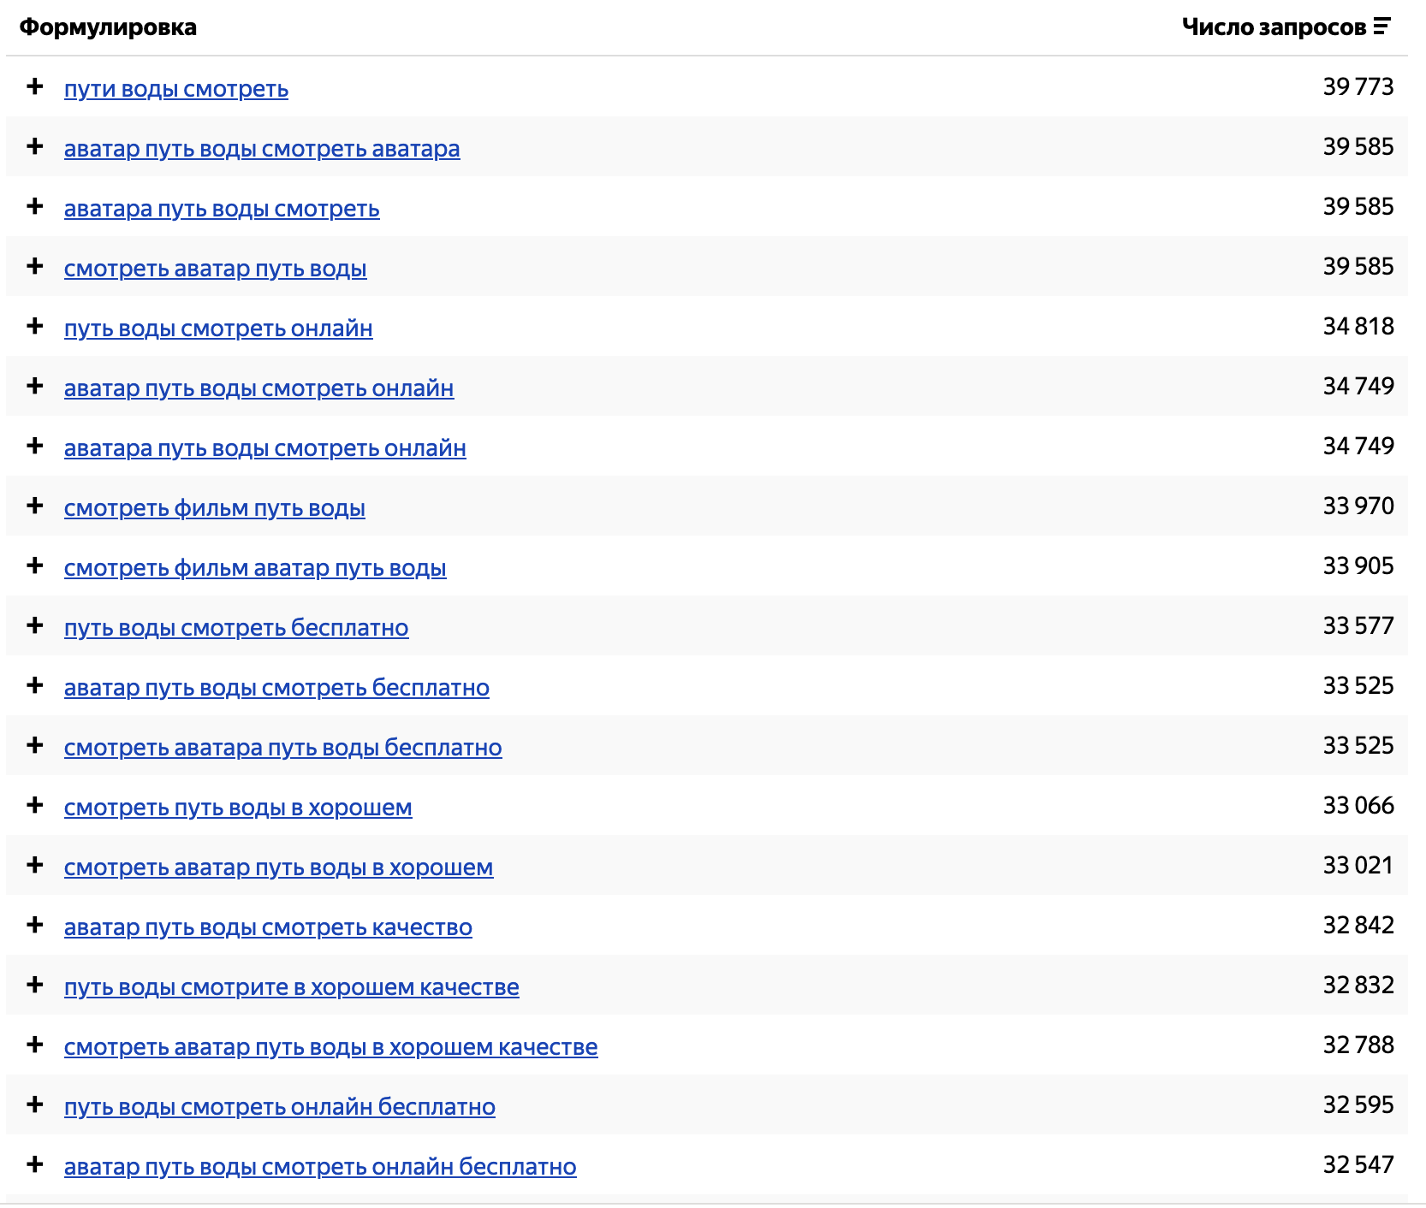This screenshot has height=1208, width=1426.
Task: Open link 'путь воды смотреть бесплатно'
Action: tap(236, 628)
